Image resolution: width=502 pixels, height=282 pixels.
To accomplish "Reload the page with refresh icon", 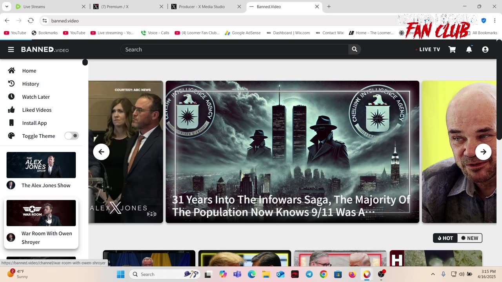I will point(31,20).
